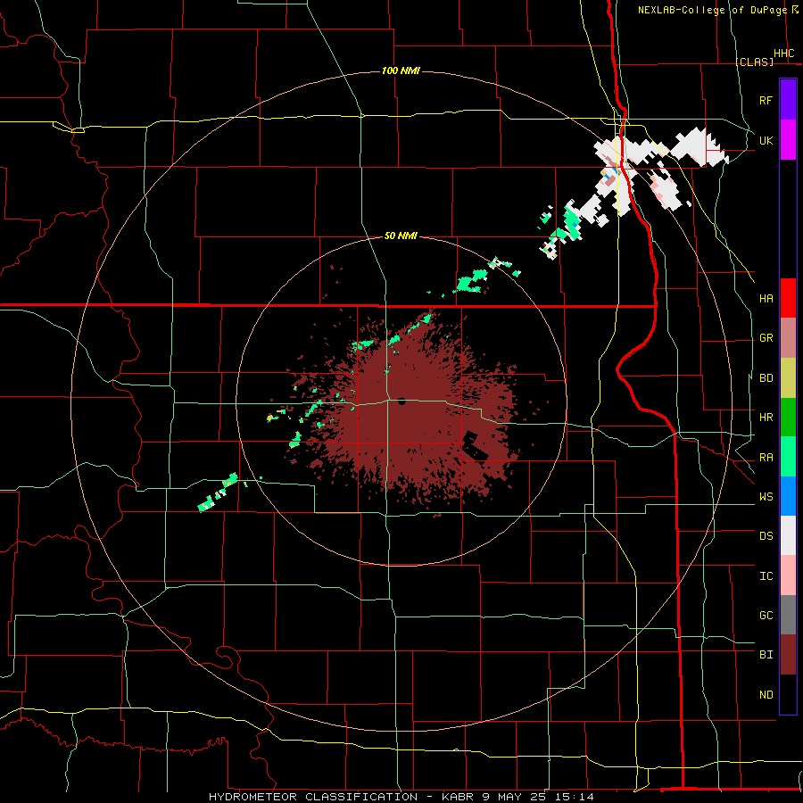Select the GC gray legend swatch
Image resolution: width=803 pixels, height=803 pixels.
(788, 615)
